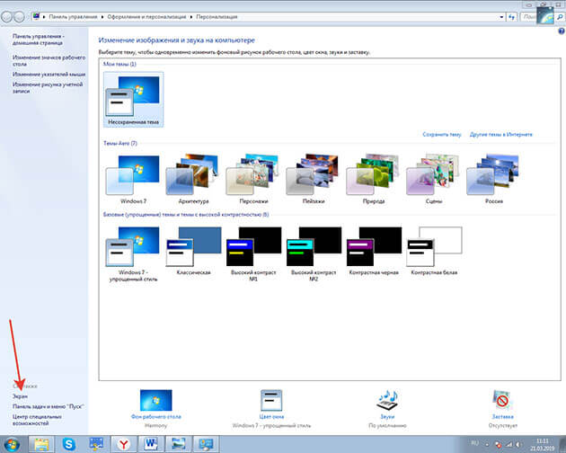
Task: Open Skype from the taskbar
Action: [68, 444]
